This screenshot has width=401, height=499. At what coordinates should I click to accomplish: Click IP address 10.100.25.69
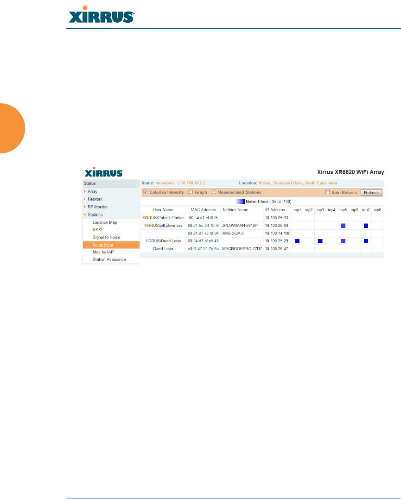[276, 226]
